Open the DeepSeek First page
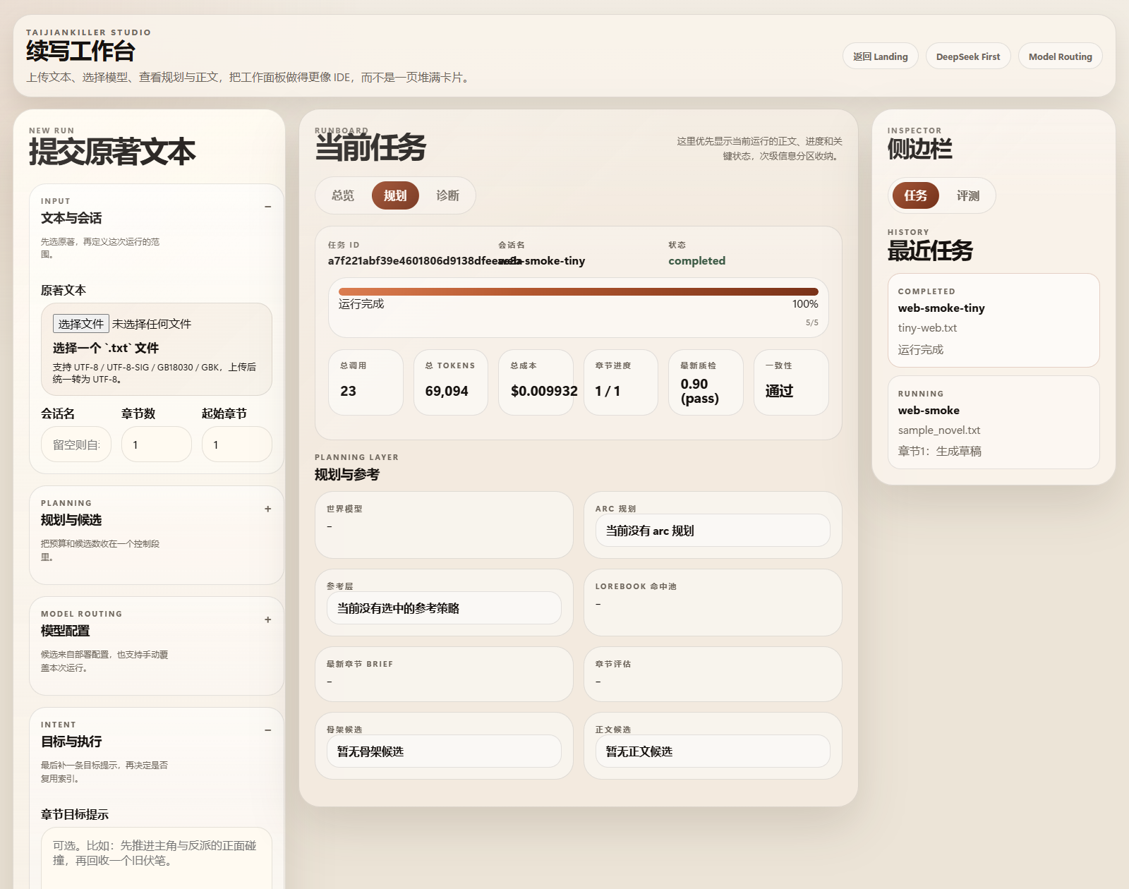Viewport: 1129px width, 889px height. pyautogui.click(x=967, y=56)
